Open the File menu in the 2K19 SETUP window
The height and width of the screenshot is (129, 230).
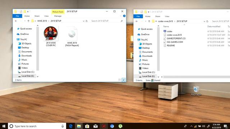click(x=17, y=16)
